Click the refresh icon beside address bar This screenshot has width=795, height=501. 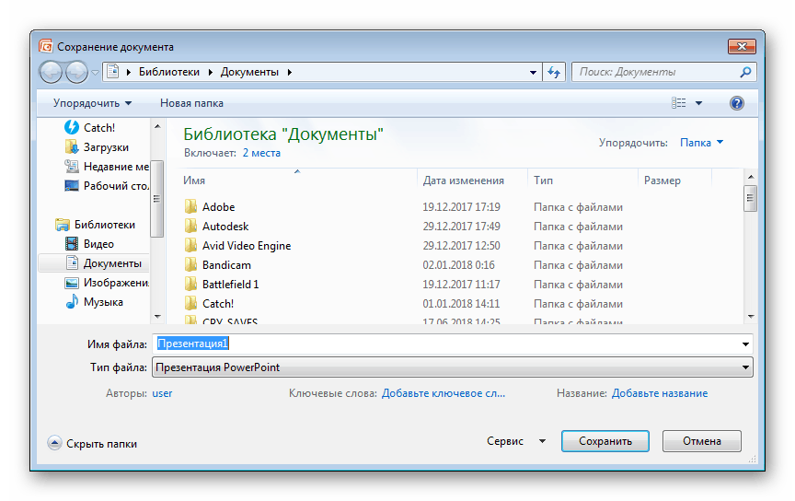click(554, 72)
